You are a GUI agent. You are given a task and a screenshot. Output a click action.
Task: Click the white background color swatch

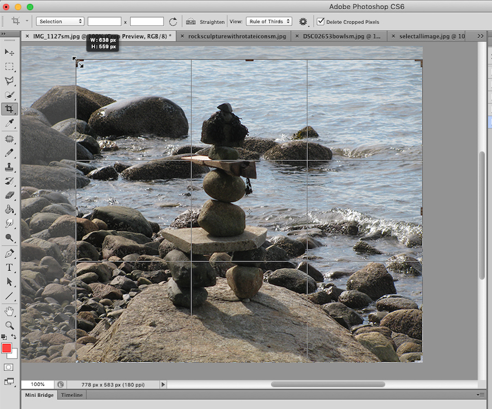(x=14, y=355)
